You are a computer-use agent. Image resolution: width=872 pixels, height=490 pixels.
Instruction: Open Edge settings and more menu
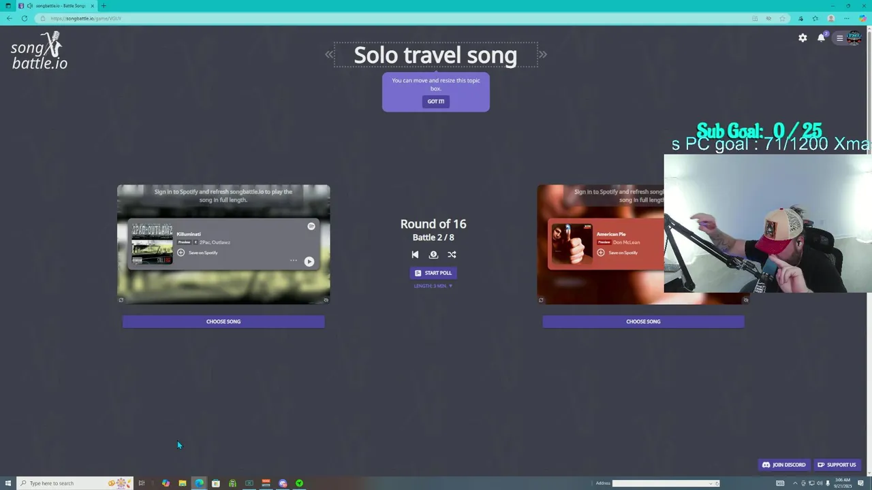pos(847,18)
